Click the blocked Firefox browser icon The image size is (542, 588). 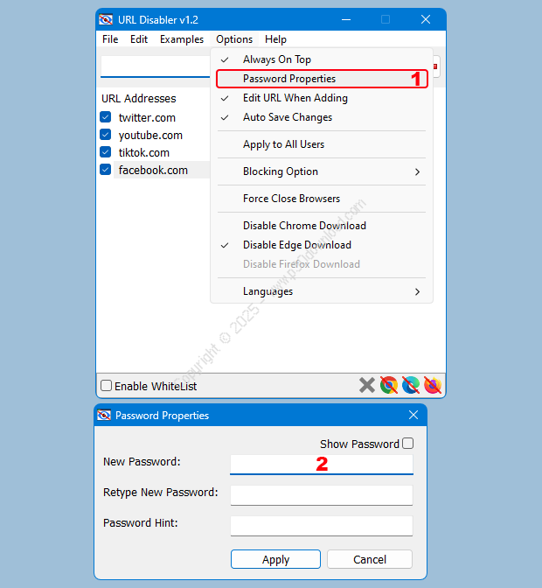(432, 385)
